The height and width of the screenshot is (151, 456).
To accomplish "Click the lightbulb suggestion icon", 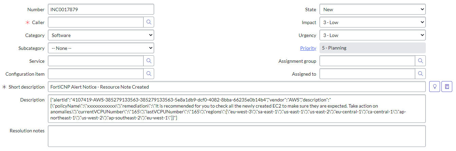I will [434, 87].
